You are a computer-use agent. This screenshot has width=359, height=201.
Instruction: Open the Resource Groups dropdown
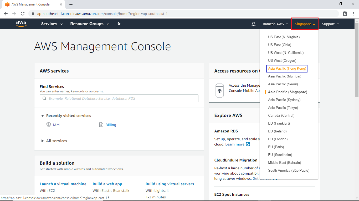90,24
